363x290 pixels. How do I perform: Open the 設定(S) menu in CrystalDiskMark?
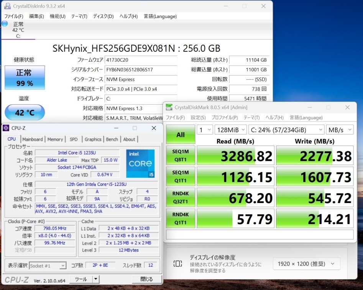pos(198,118)
